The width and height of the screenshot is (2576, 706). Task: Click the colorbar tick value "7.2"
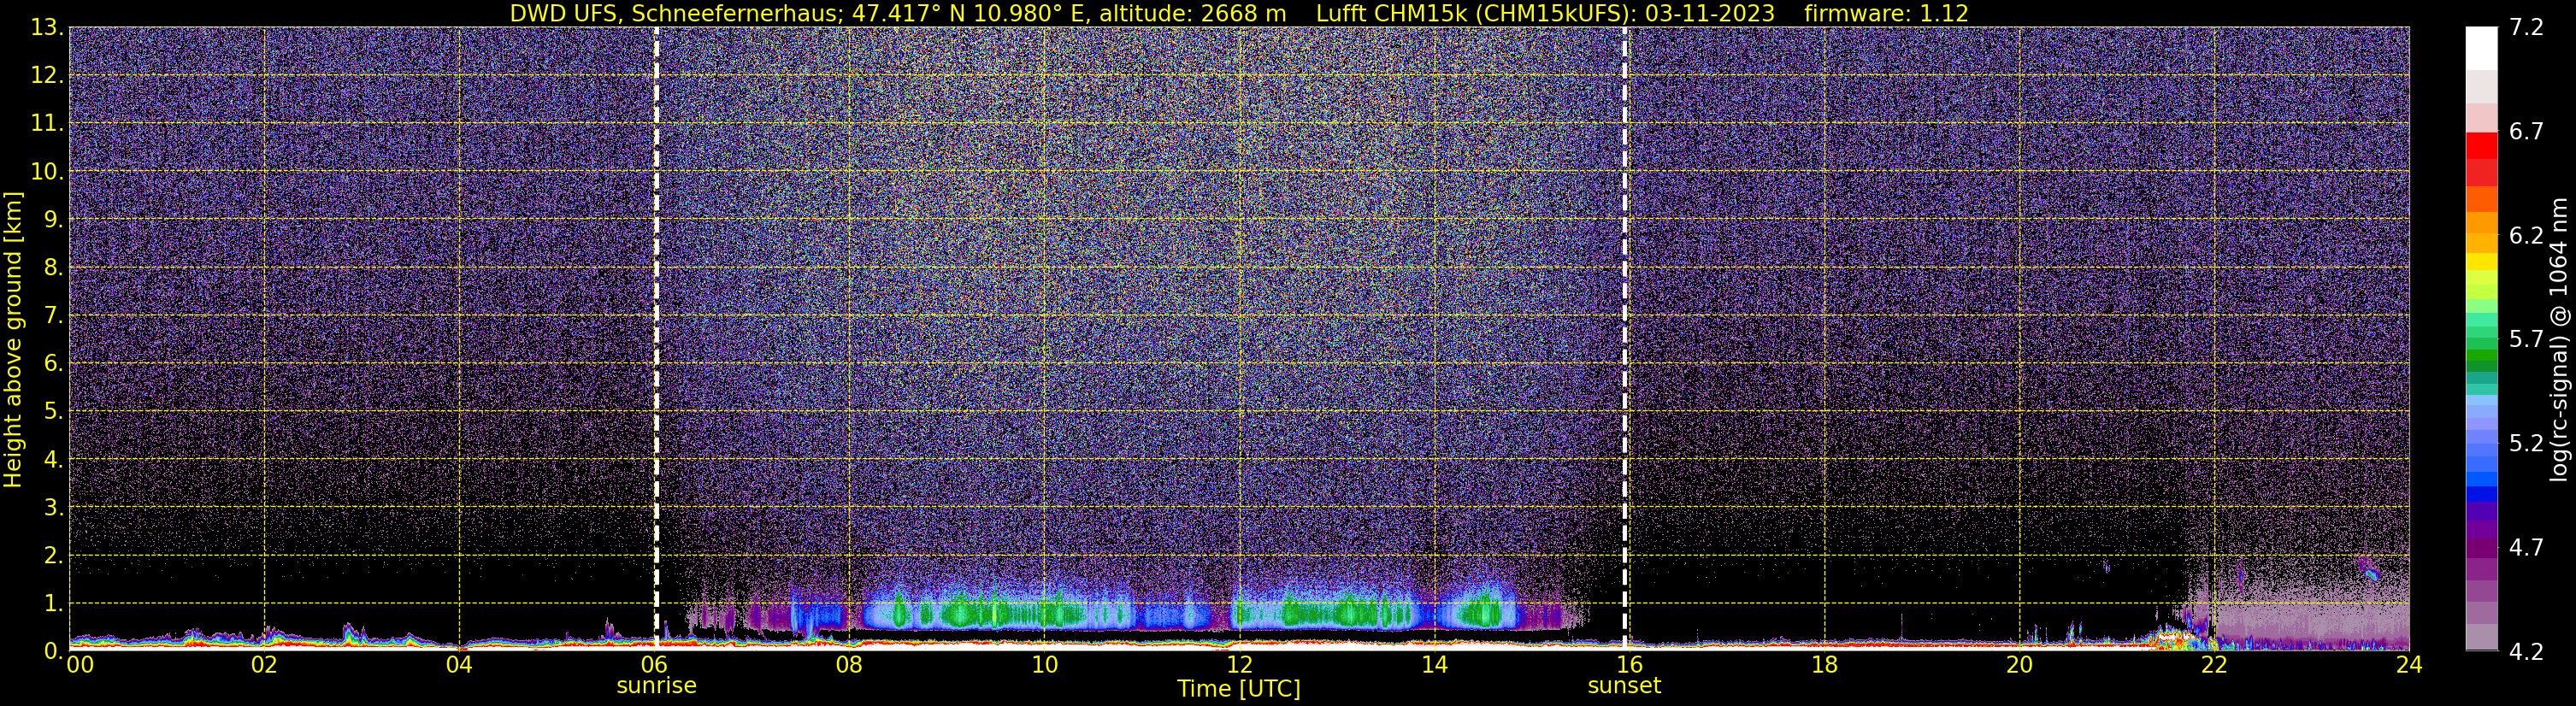2525,28
